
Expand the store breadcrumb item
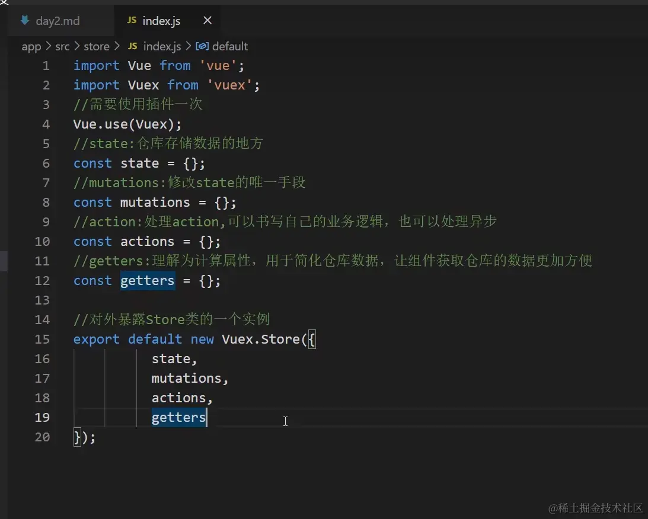pos(97,46)
